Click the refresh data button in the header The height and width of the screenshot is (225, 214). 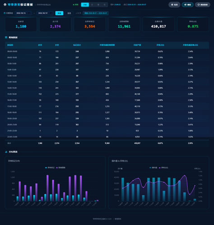point(203,4)
